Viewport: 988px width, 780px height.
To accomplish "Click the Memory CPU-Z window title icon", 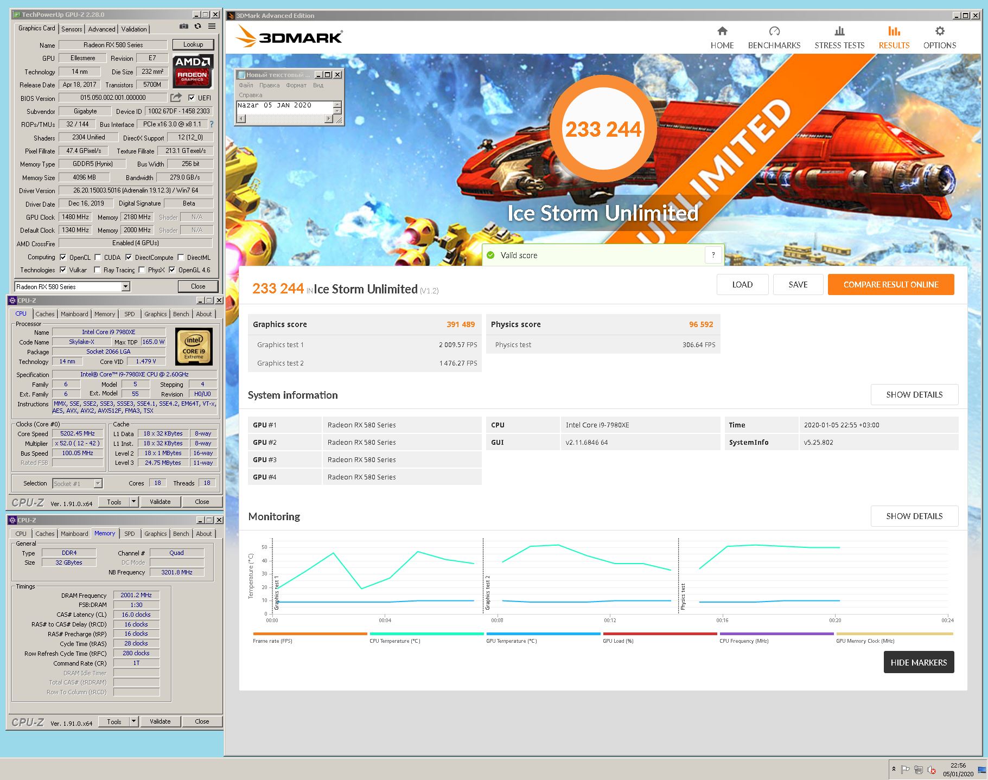I will (12, 520).
